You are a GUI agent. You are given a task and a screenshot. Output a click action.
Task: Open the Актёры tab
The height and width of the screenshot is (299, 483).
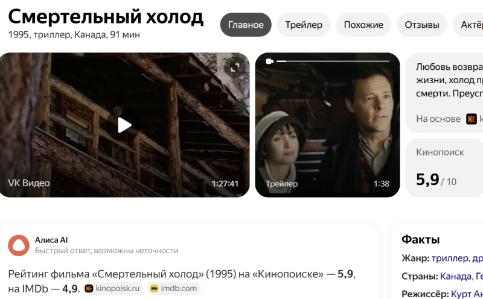point(469,25)
